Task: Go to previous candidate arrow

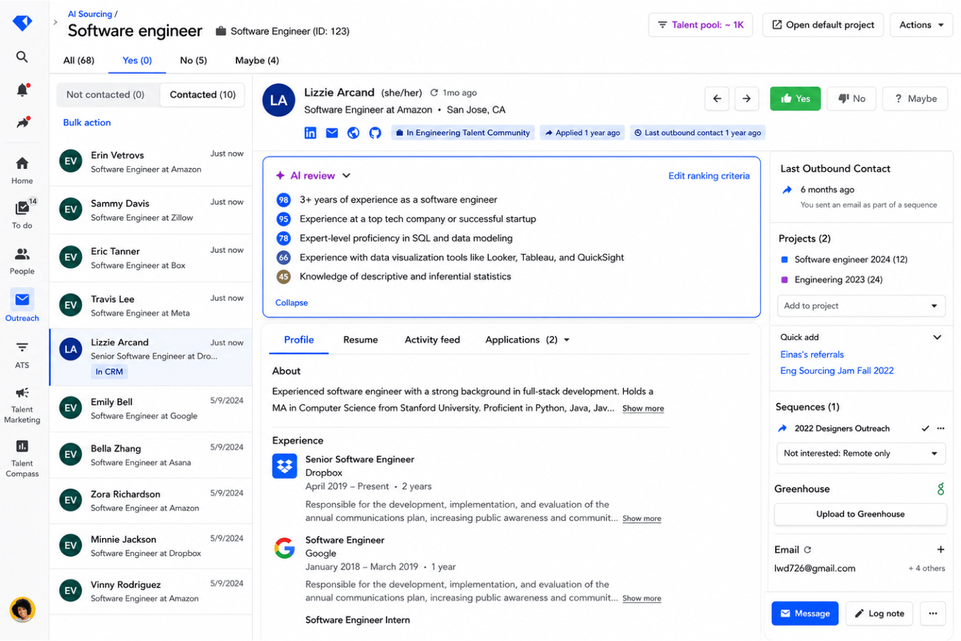Action: 717,99
